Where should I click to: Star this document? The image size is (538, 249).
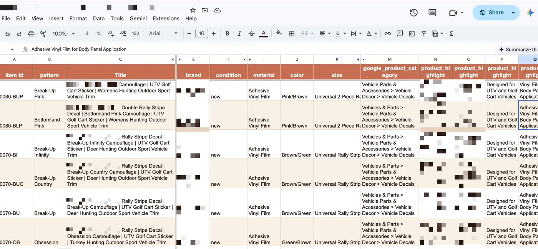(193, 10)
